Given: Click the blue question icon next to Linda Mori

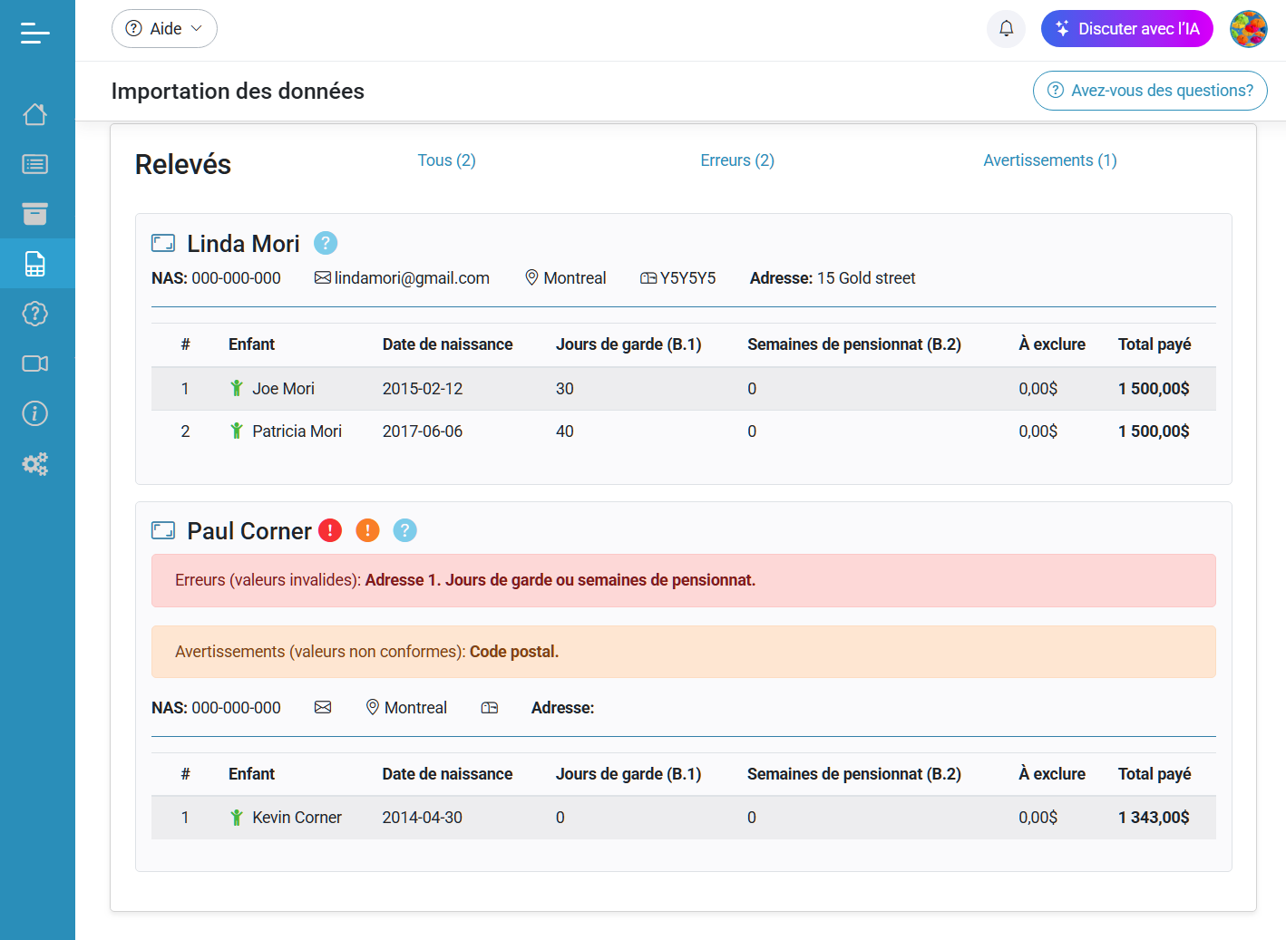Looking at the screenshot, I should (x=325, y=243).
